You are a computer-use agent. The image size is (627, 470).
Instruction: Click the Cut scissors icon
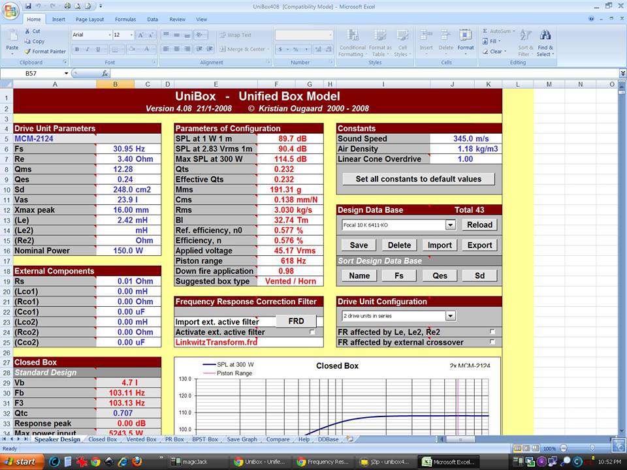click(27, 31)
